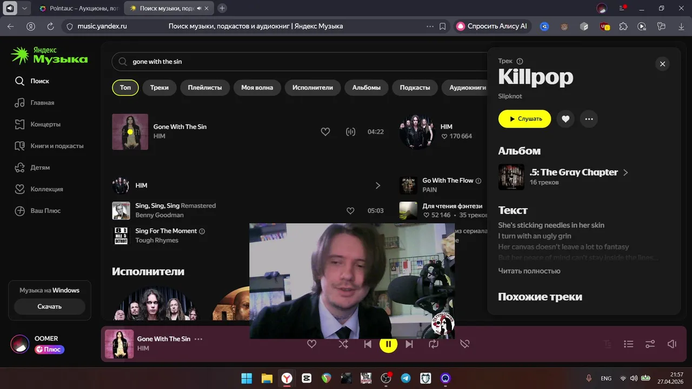Open the tab list dropdown arrow at top-left
This screenshot has width=692, height=389.
pyautogui.click(x=24, y=8)
